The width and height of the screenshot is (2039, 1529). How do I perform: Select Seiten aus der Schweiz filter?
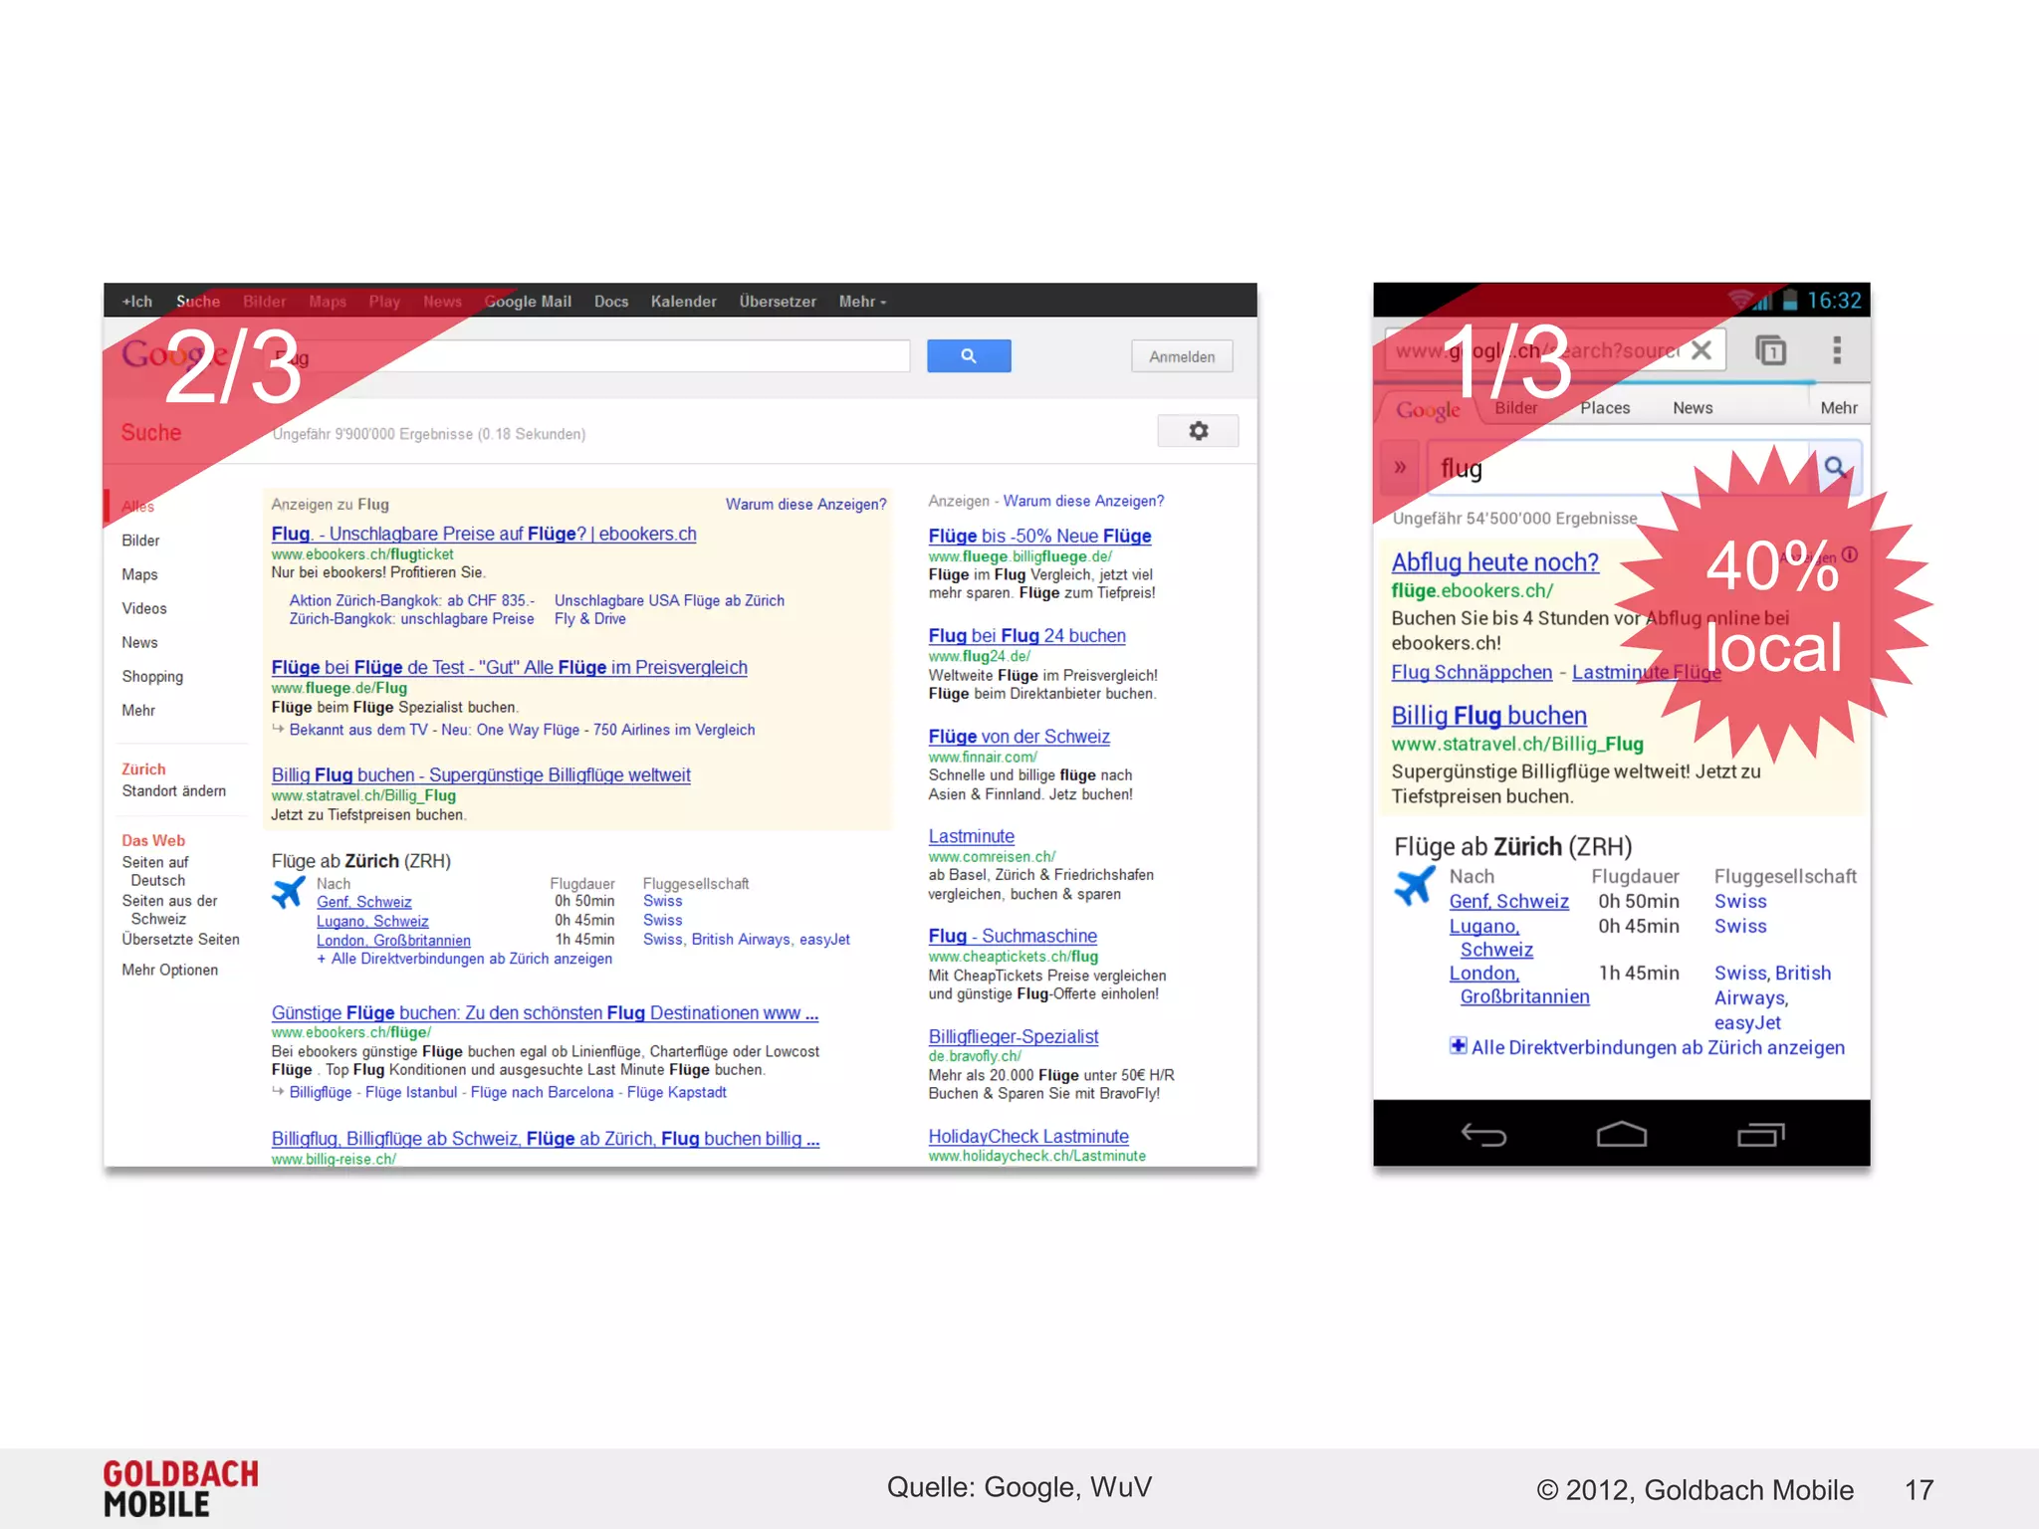pyautogui.click(x=169, y=910)
